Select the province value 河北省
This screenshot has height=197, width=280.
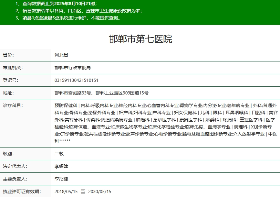tap(61, 55)
